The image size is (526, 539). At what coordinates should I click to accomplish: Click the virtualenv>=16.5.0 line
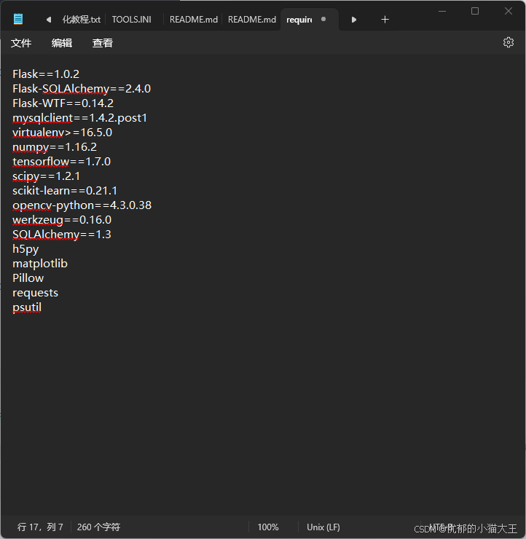click(62, 133)
